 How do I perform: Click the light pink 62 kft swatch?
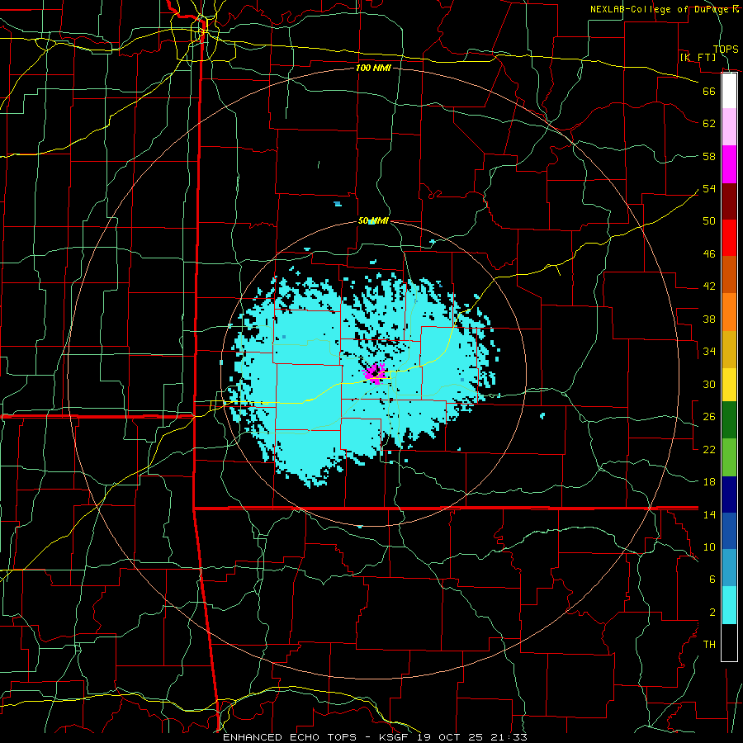coord(729,127)
